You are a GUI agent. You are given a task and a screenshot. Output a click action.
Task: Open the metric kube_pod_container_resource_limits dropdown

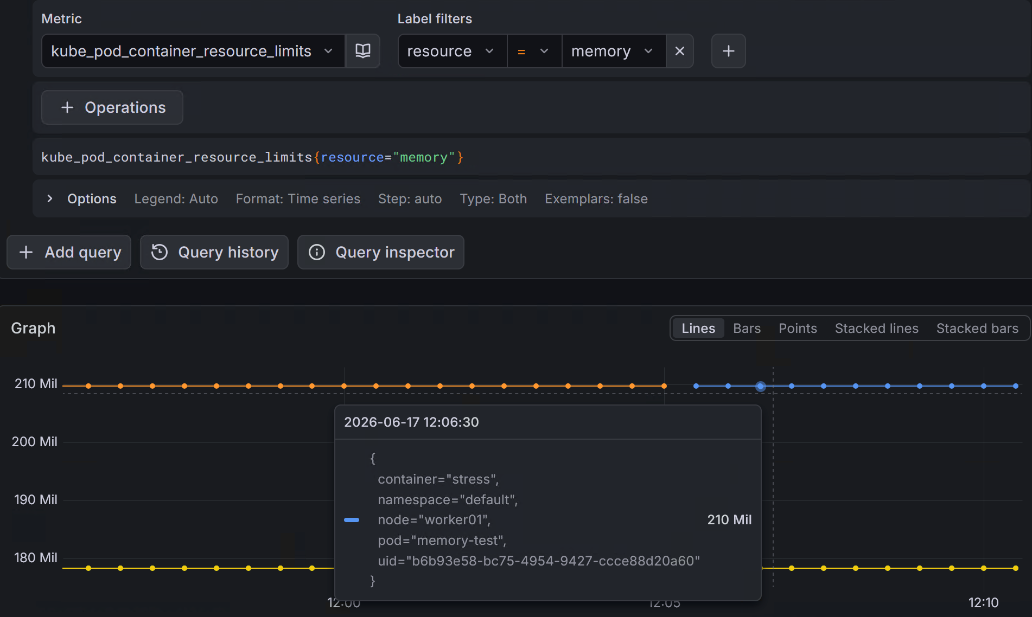(193, 51)
